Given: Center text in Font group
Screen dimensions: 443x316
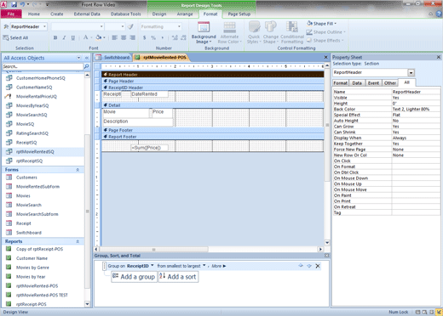Looking at the screenshot, I should [x=124, y=37].
